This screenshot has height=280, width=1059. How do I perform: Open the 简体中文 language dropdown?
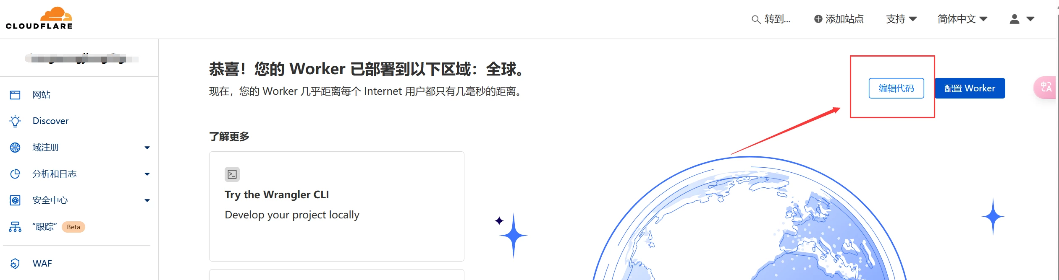click(962, 19)
